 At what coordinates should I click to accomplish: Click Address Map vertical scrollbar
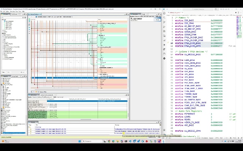(128, 115)
